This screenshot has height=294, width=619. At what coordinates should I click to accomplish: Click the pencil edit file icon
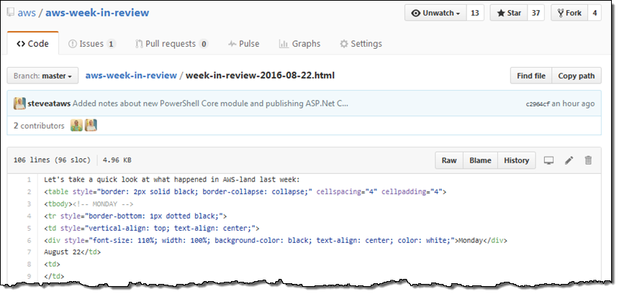569,160
